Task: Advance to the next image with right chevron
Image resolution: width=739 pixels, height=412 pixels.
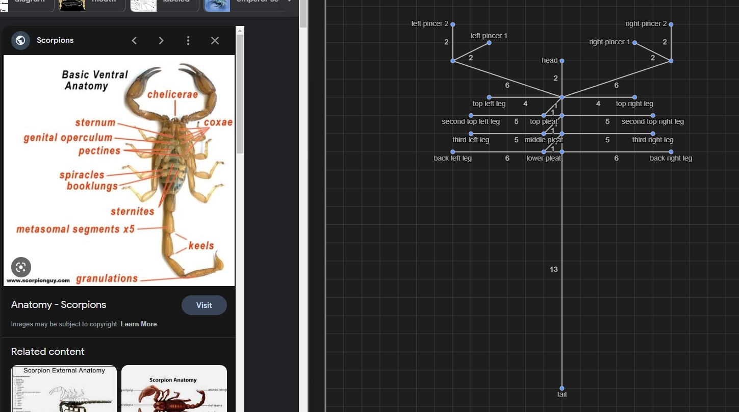Action: (x=161, y=40)
